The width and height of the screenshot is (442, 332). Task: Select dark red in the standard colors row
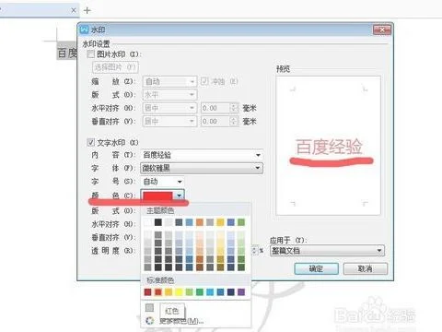(147, 291)
